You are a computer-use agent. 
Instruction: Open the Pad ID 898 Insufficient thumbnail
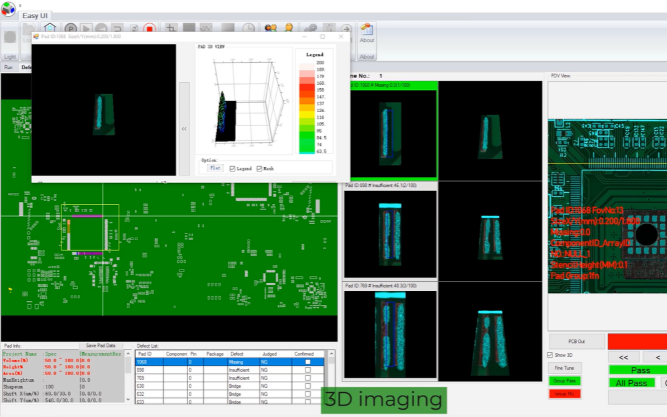pyautogui.click(x=390, y=234)
